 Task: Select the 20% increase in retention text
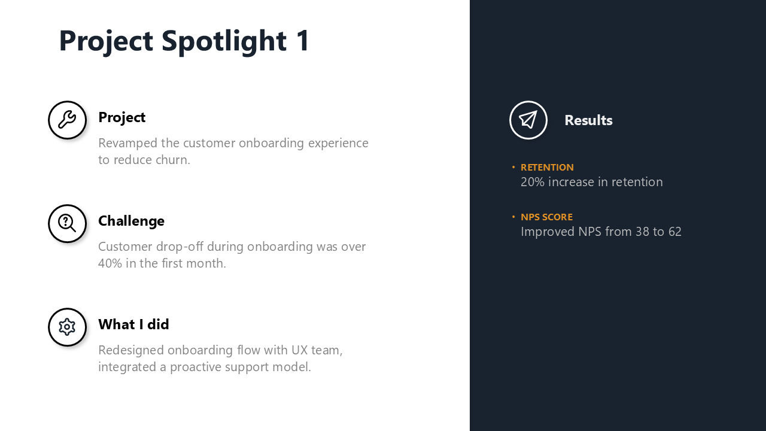(591, 182)
